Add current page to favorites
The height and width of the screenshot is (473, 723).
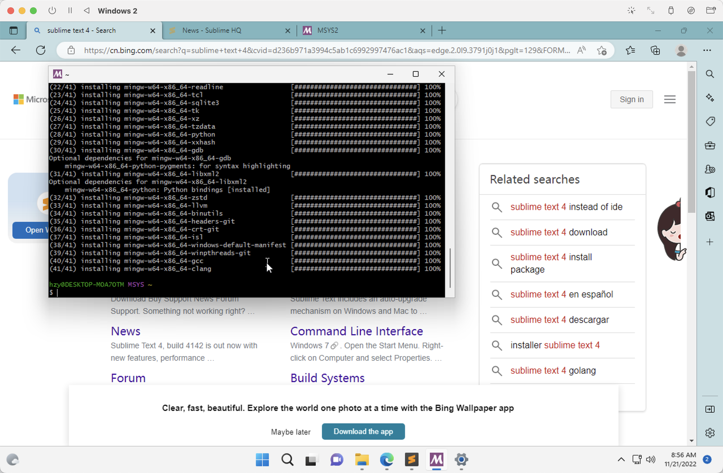(602, 50)
